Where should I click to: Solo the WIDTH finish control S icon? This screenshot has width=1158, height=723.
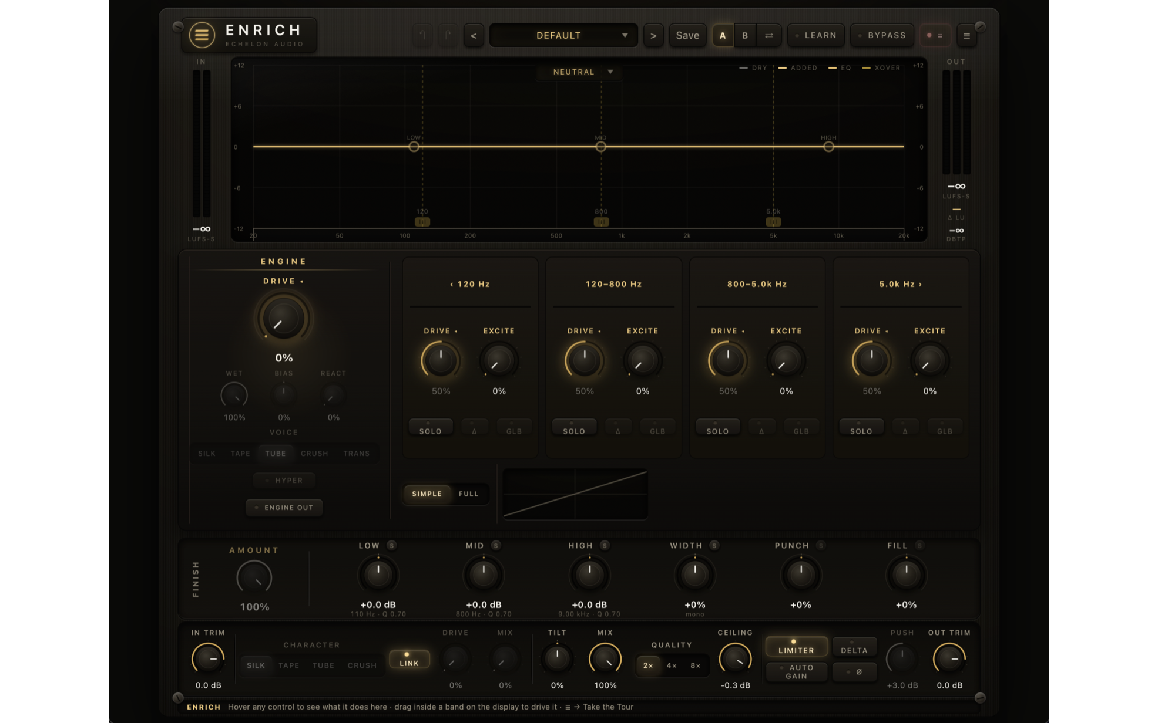714,545
